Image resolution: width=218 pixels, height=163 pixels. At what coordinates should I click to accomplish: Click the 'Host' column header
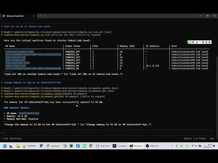click(174, 46)
